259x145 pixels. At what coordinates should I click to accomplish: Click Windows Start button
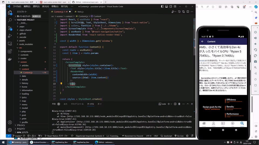pos(3,142)
